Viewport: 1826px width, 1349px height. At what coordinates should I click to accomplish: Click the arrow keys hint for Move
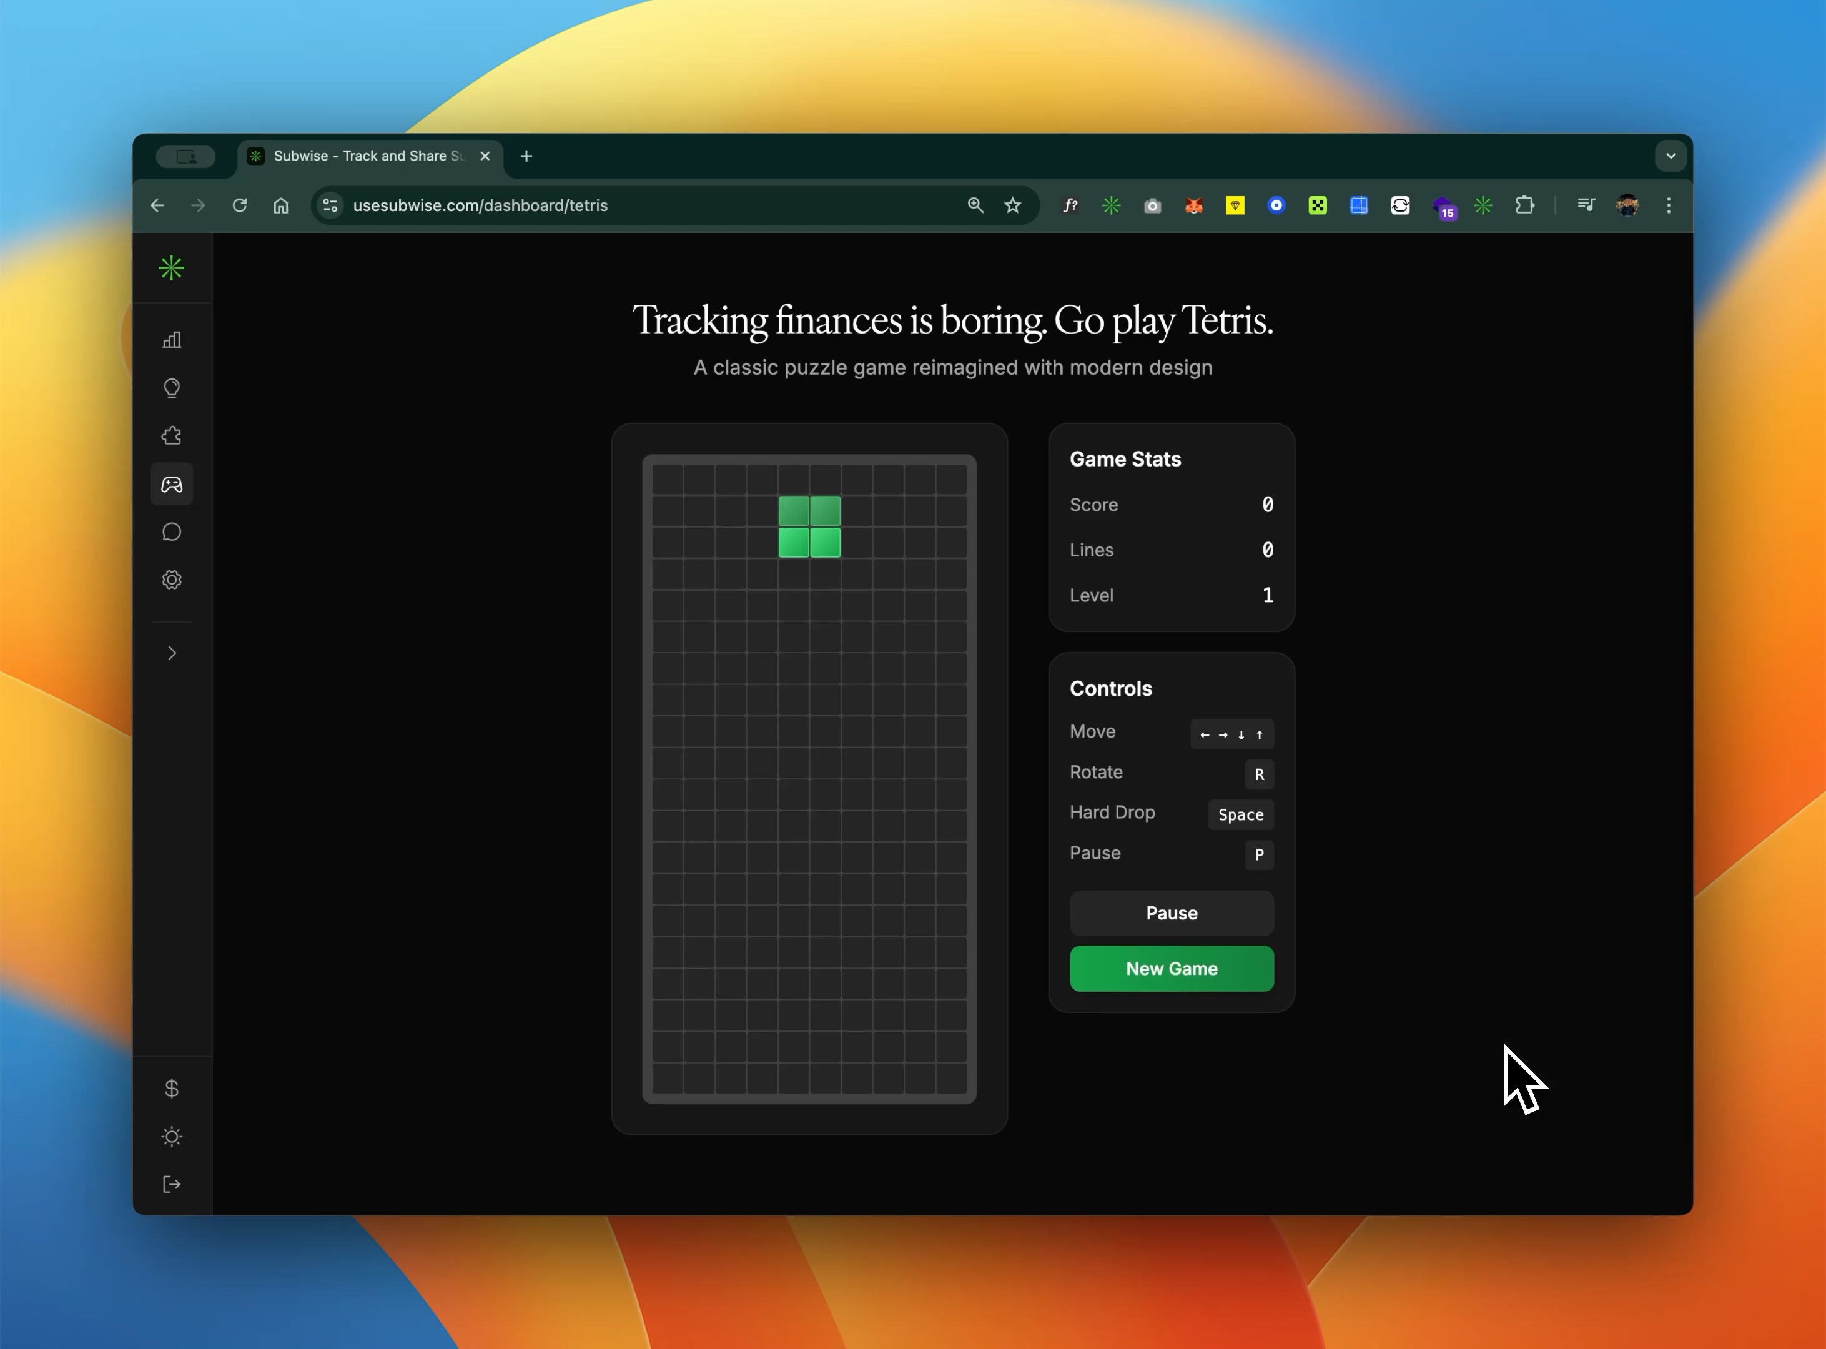point(1231,734)
